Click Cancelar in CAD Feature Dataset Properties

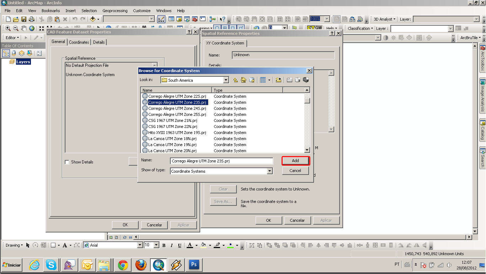tap(154, 225)
